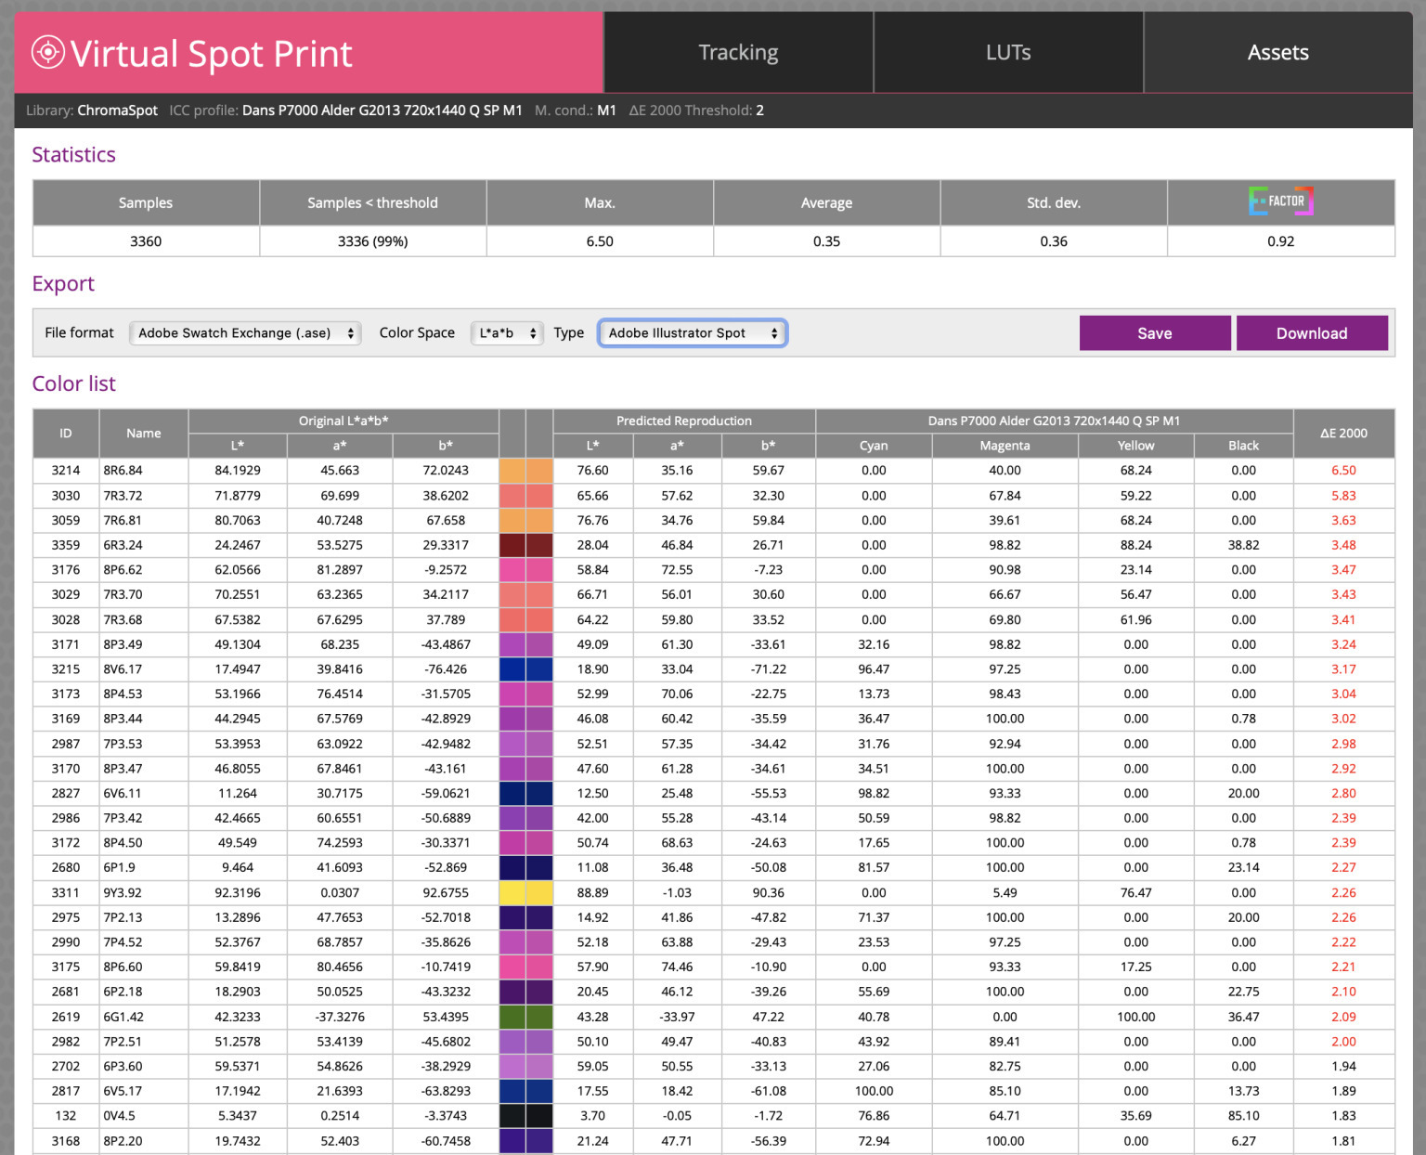
Task: Click the Max value 6.50 in statistics
Action: (600, 241)
